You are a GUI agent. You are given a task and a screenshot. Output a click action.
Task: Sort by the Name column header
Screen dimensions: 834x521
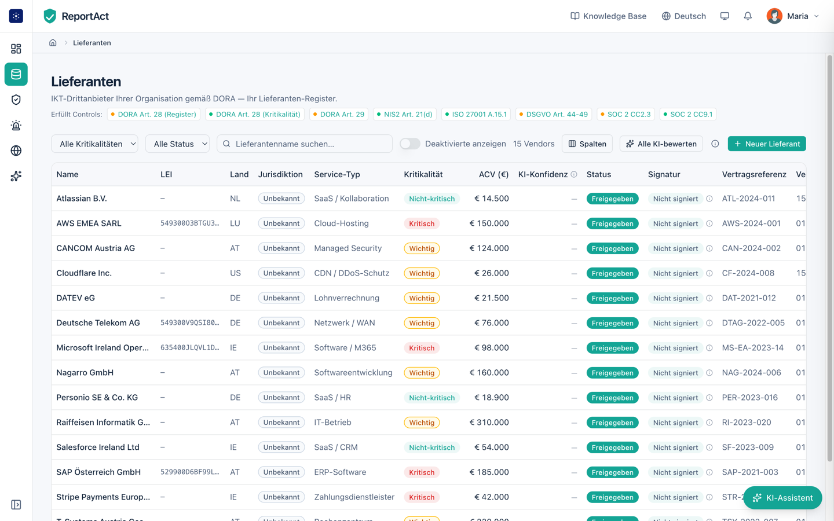(x=67, y=174)
